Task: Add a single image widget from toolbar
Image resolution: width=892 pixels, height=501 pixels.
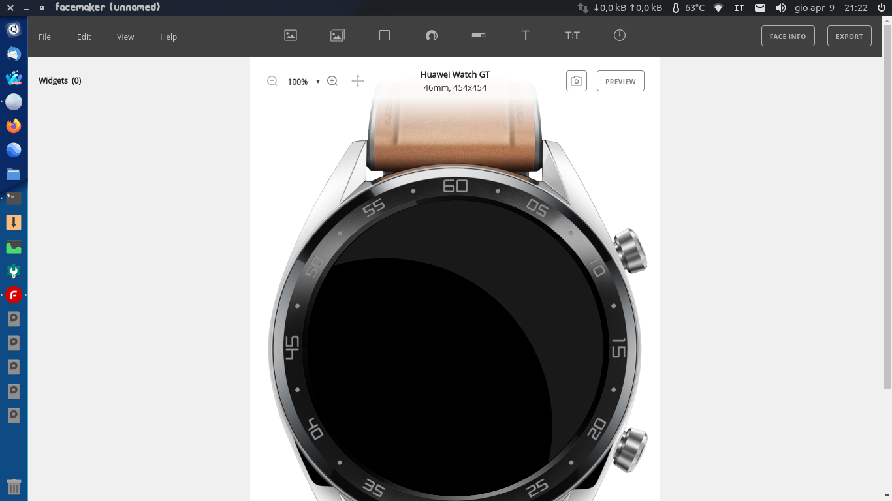Action: click(x=291, y=36)
